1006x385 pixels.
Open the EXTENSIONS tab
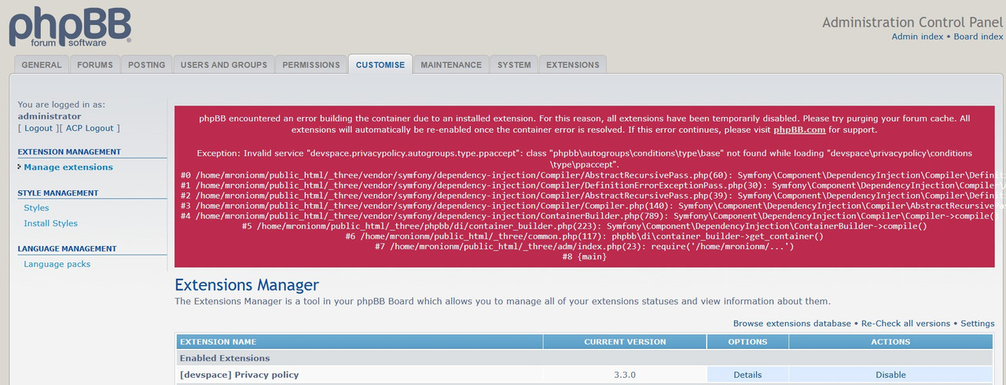pos(573,64)
